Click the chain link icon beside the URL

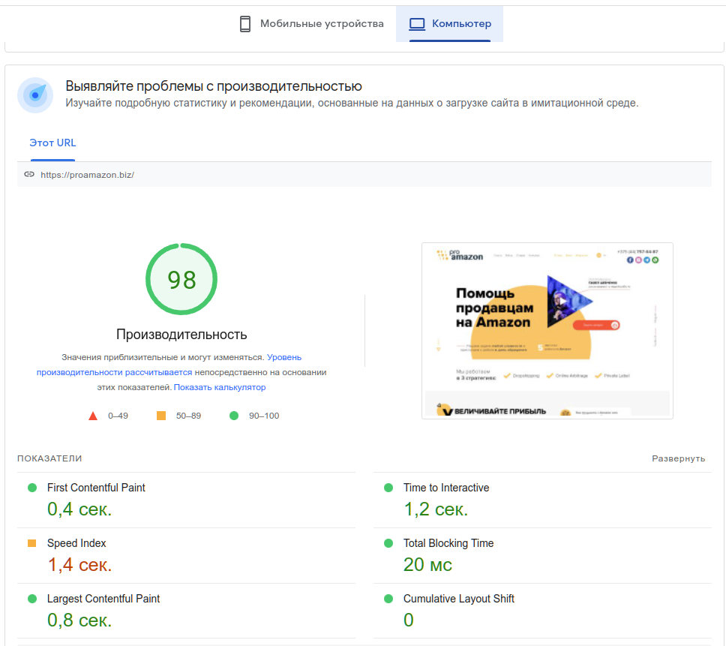[x=29, y=173]
